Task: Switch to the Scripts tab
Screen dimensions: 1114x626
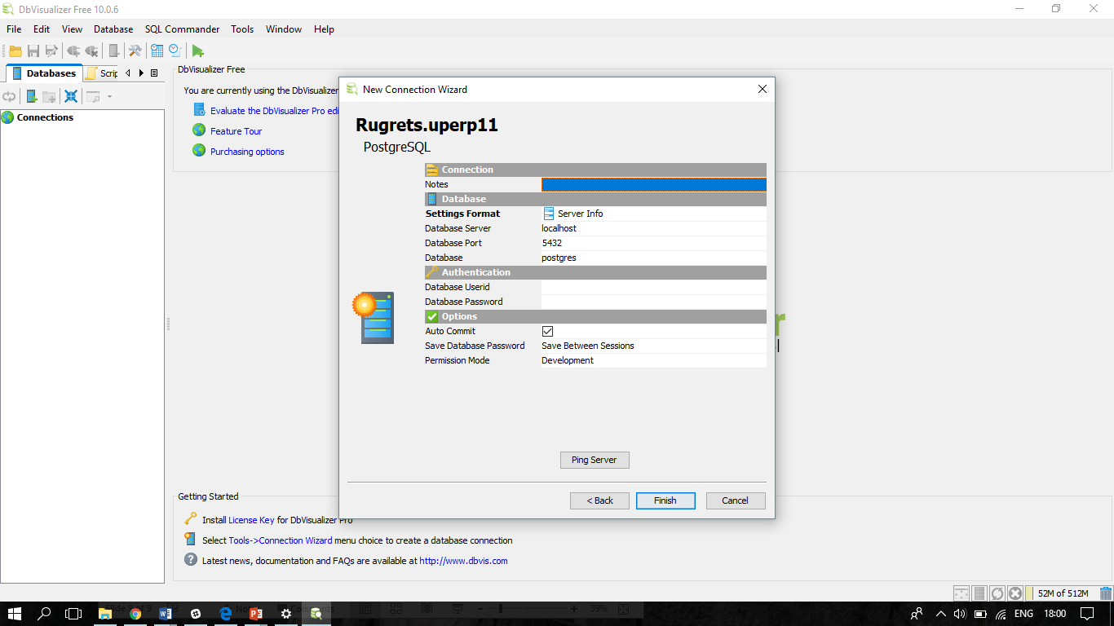Action: pos(101,73)
